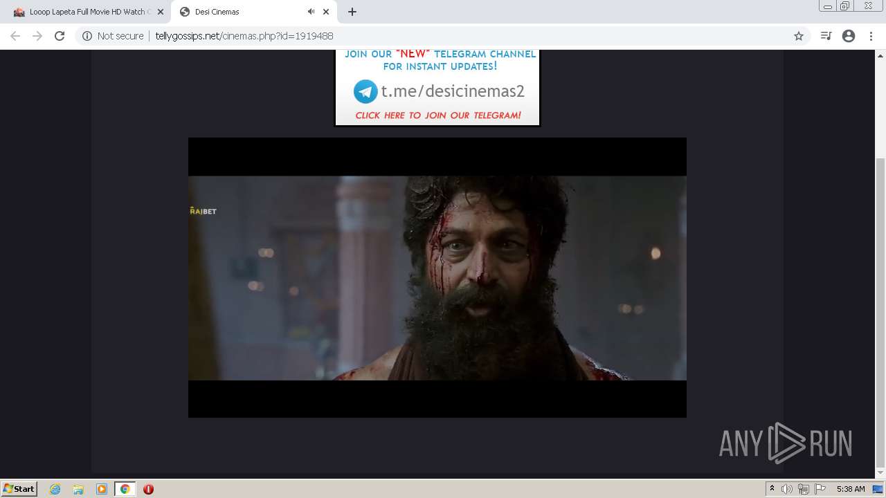Click the Telegram paper-plane logo
This screenshot has width=886, height=498.
[x=365, y=91]
